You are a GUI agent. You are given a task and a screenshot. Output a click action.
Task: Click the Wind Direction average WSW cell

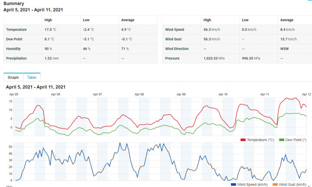(284, 48)
